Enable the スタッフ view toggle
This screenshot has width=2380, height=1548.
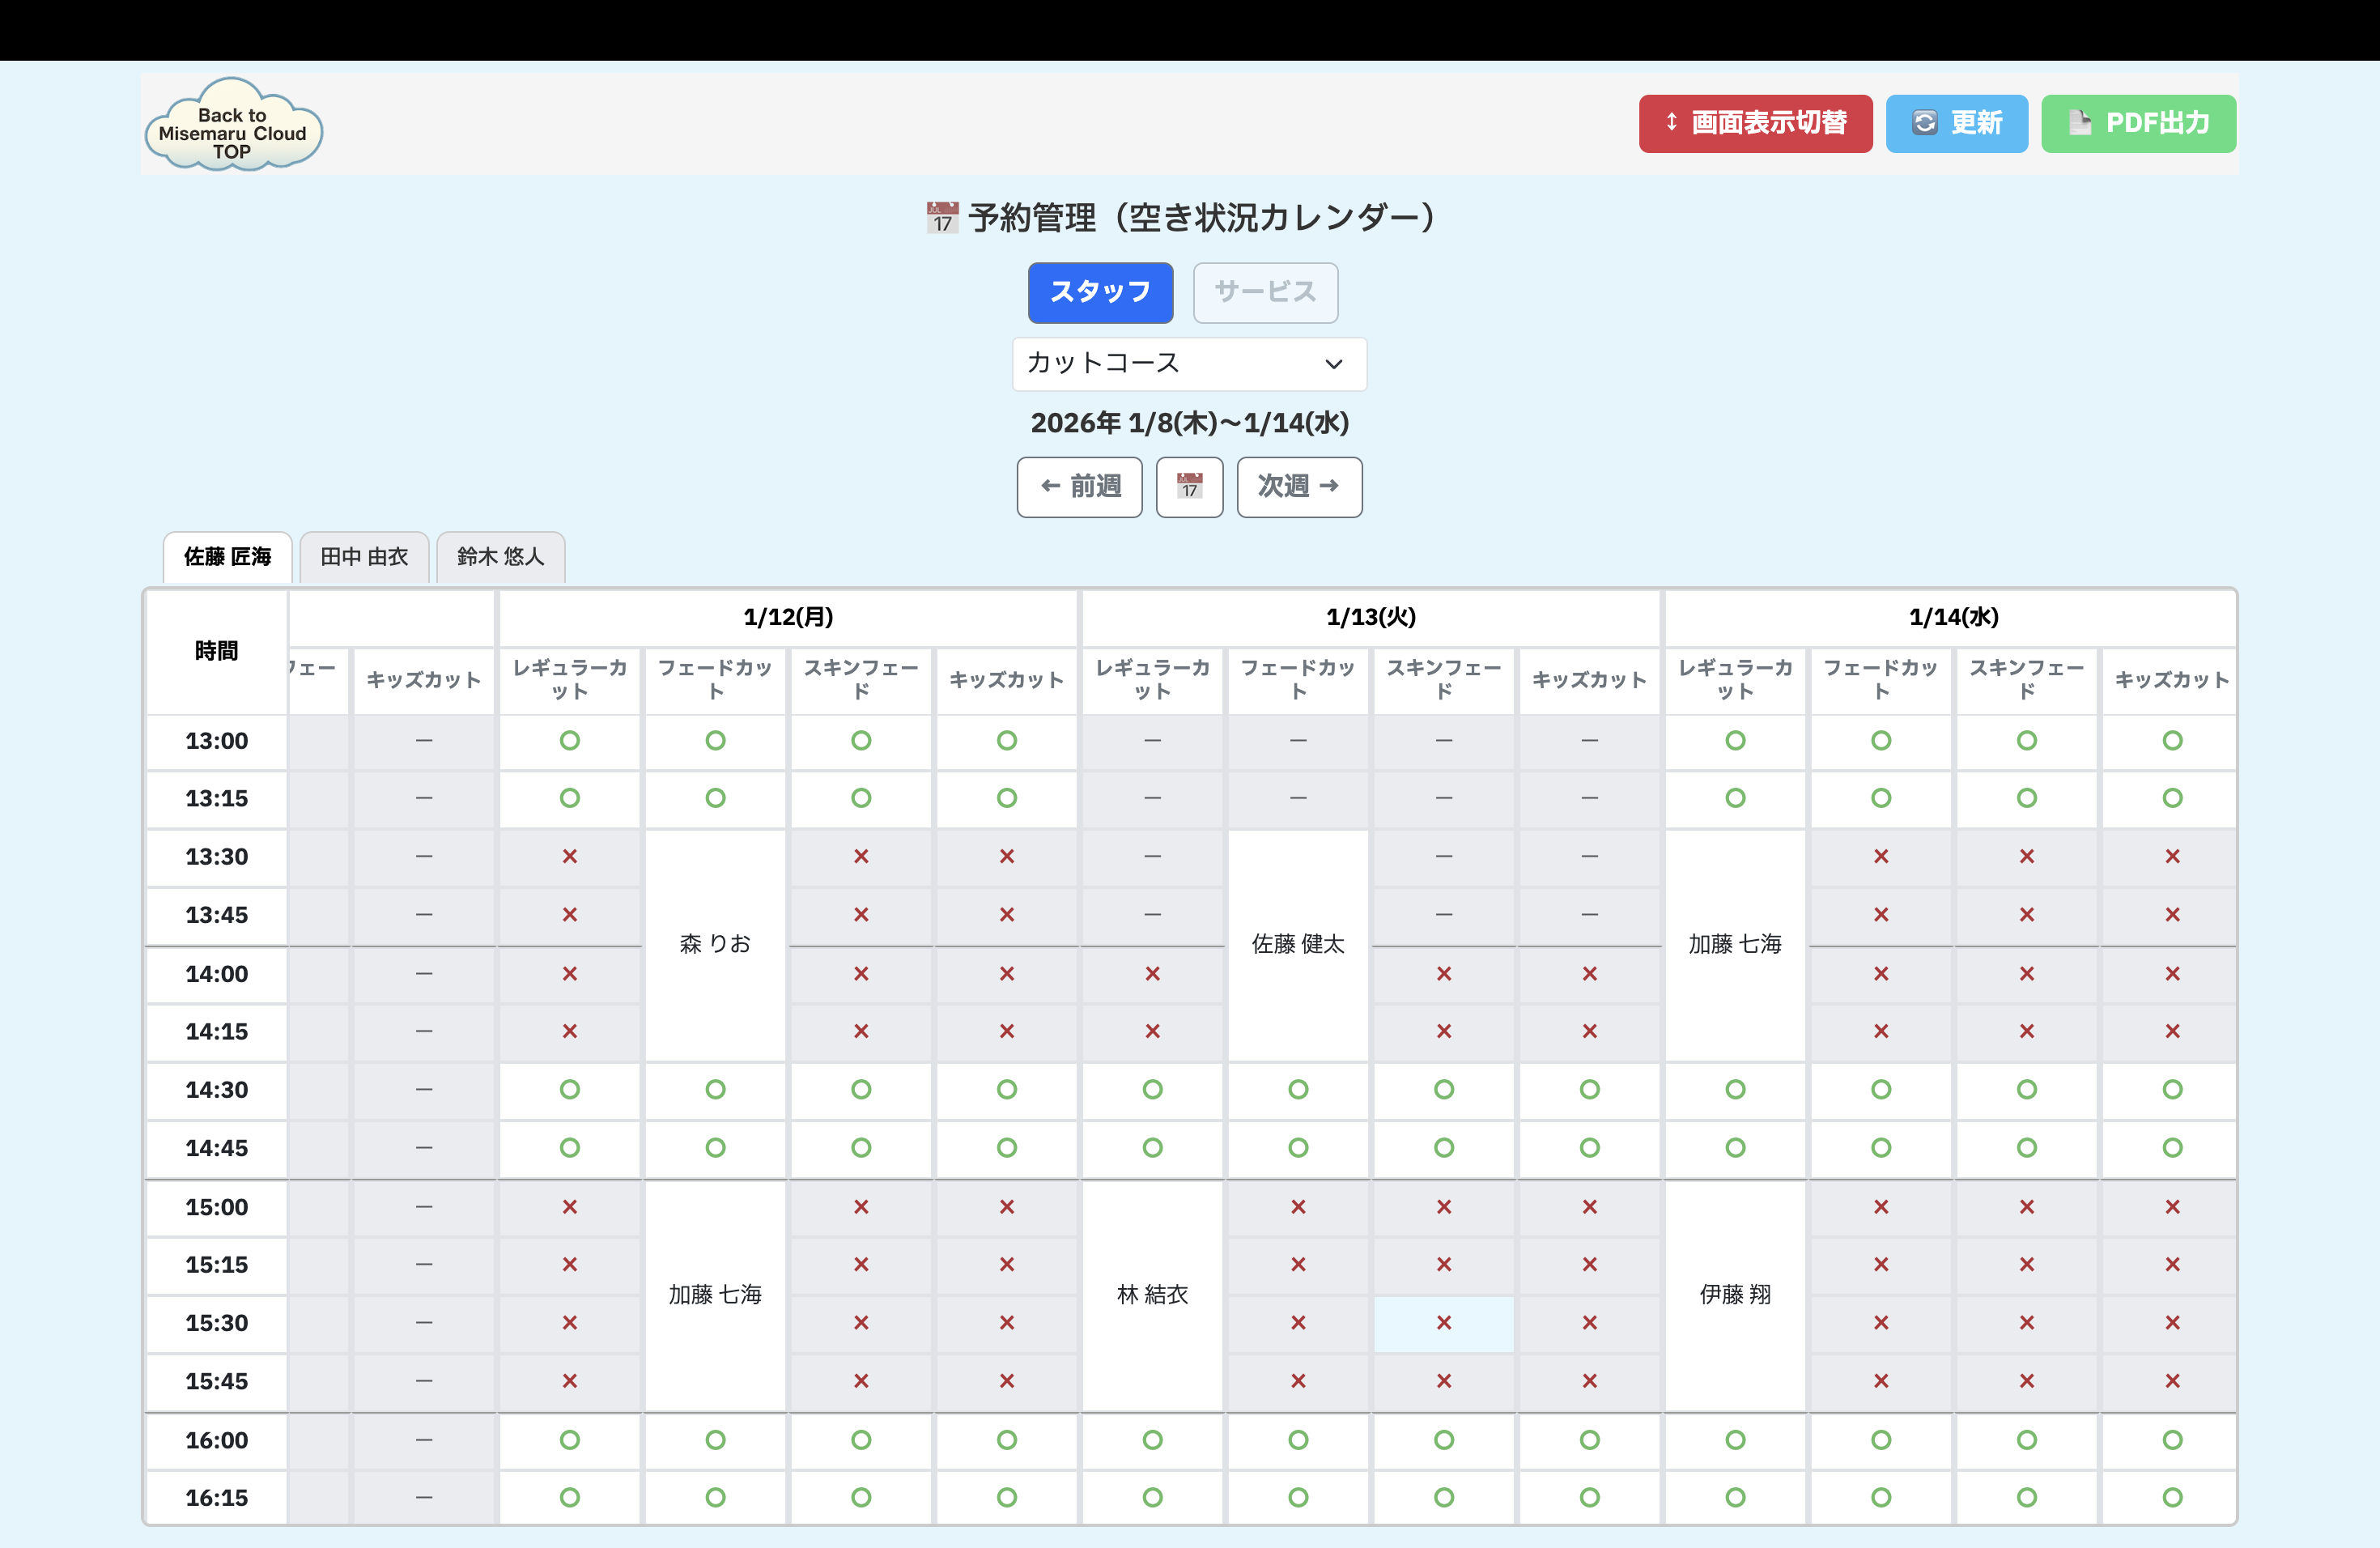point(1100,292)
